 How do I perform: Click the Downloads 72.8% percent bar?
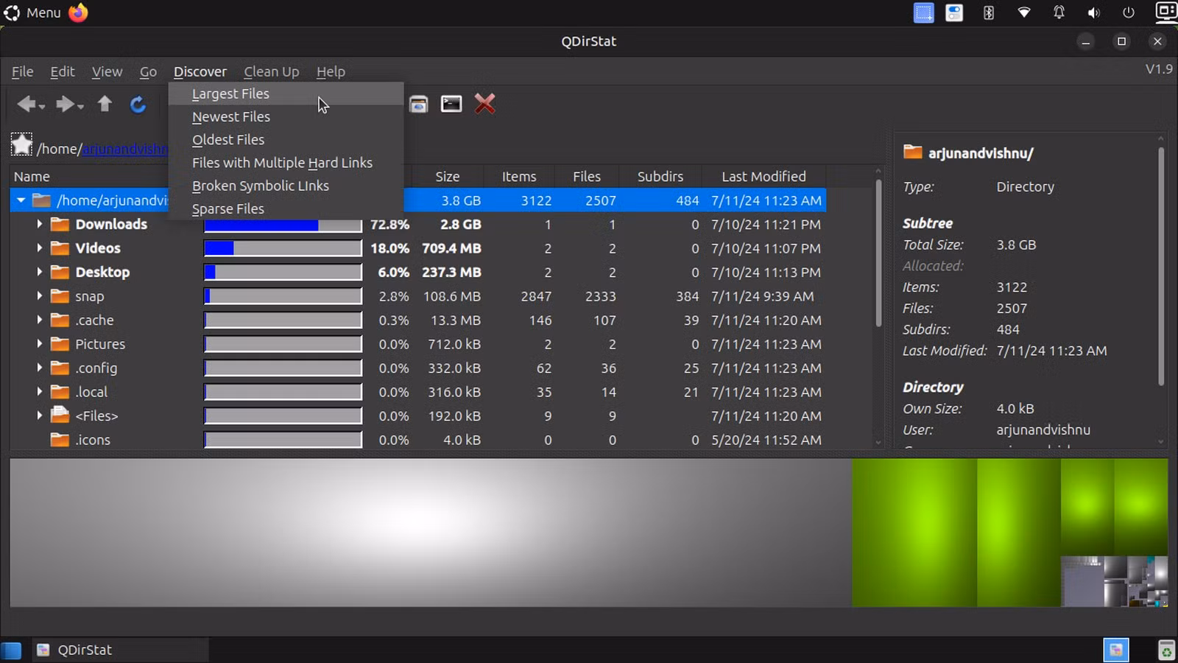[x=283, y=224]
